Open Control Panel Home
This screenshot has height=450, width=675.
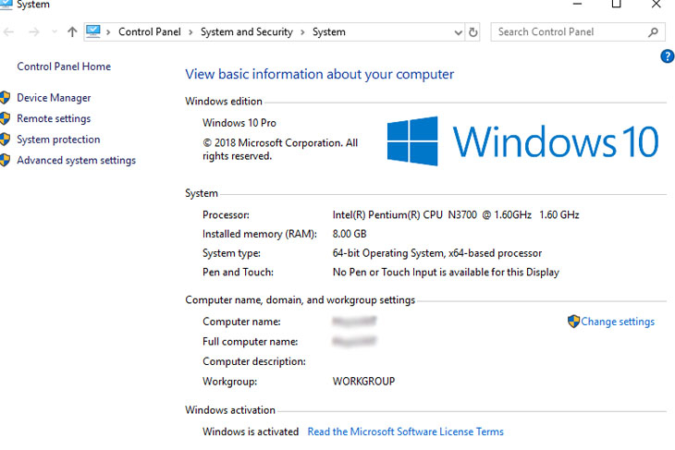coord(64,67)
